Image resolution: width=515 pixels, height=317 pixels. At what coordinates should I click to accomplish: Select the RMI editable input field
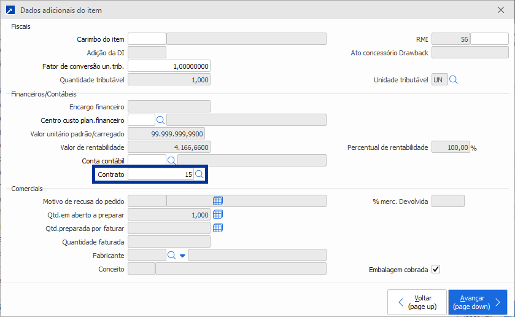point(489,39)
